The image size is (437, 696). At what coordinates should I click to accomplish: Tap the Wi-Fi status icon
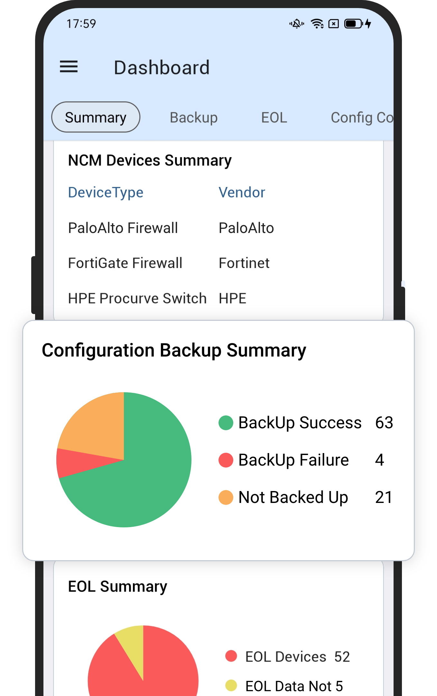point(317,24)
